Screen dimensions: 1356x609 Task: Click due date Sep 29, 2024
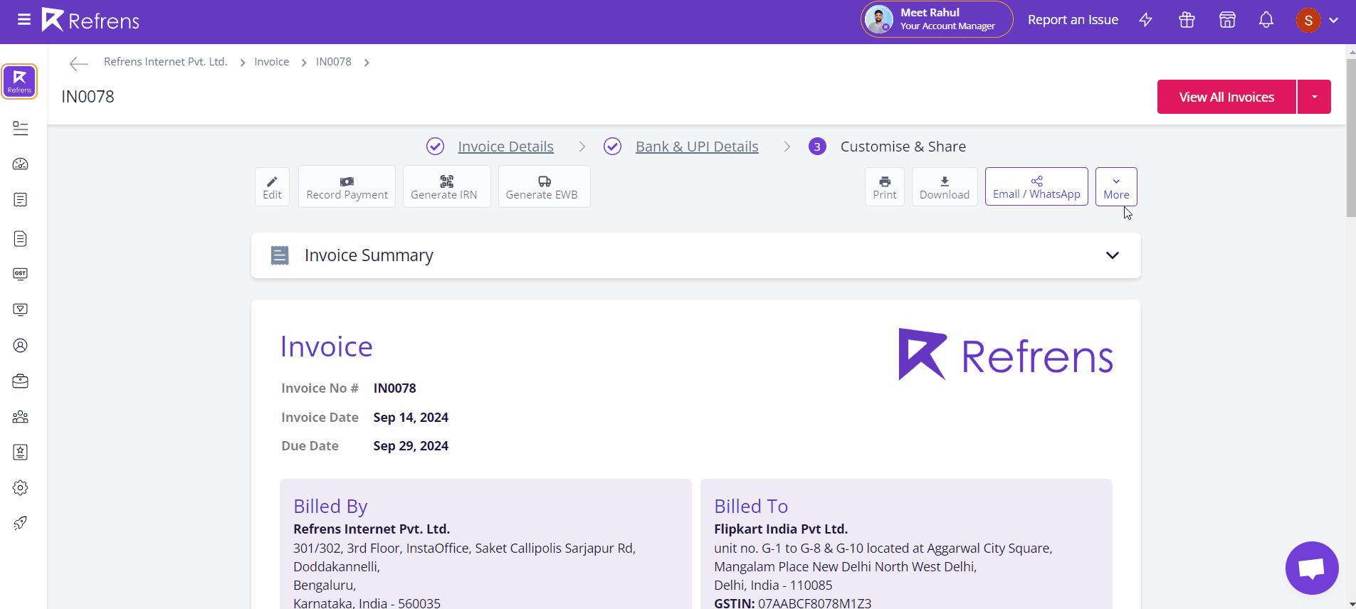(411, 446)
